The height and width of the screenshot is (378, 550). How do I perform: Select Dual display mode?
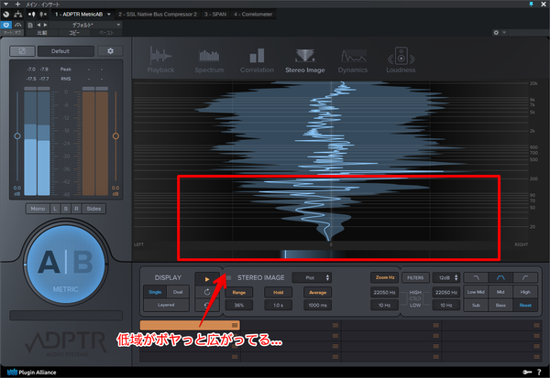178,292
